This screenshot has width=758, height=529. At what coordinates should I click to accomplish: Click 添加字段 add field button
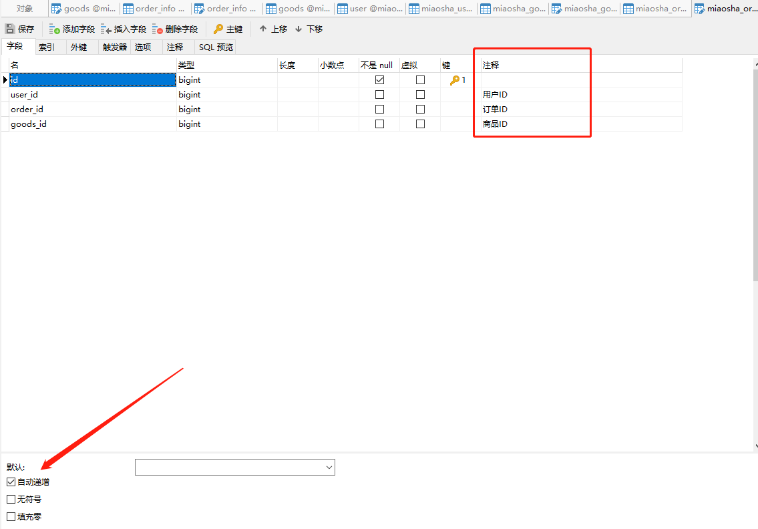tap(72, 29)
